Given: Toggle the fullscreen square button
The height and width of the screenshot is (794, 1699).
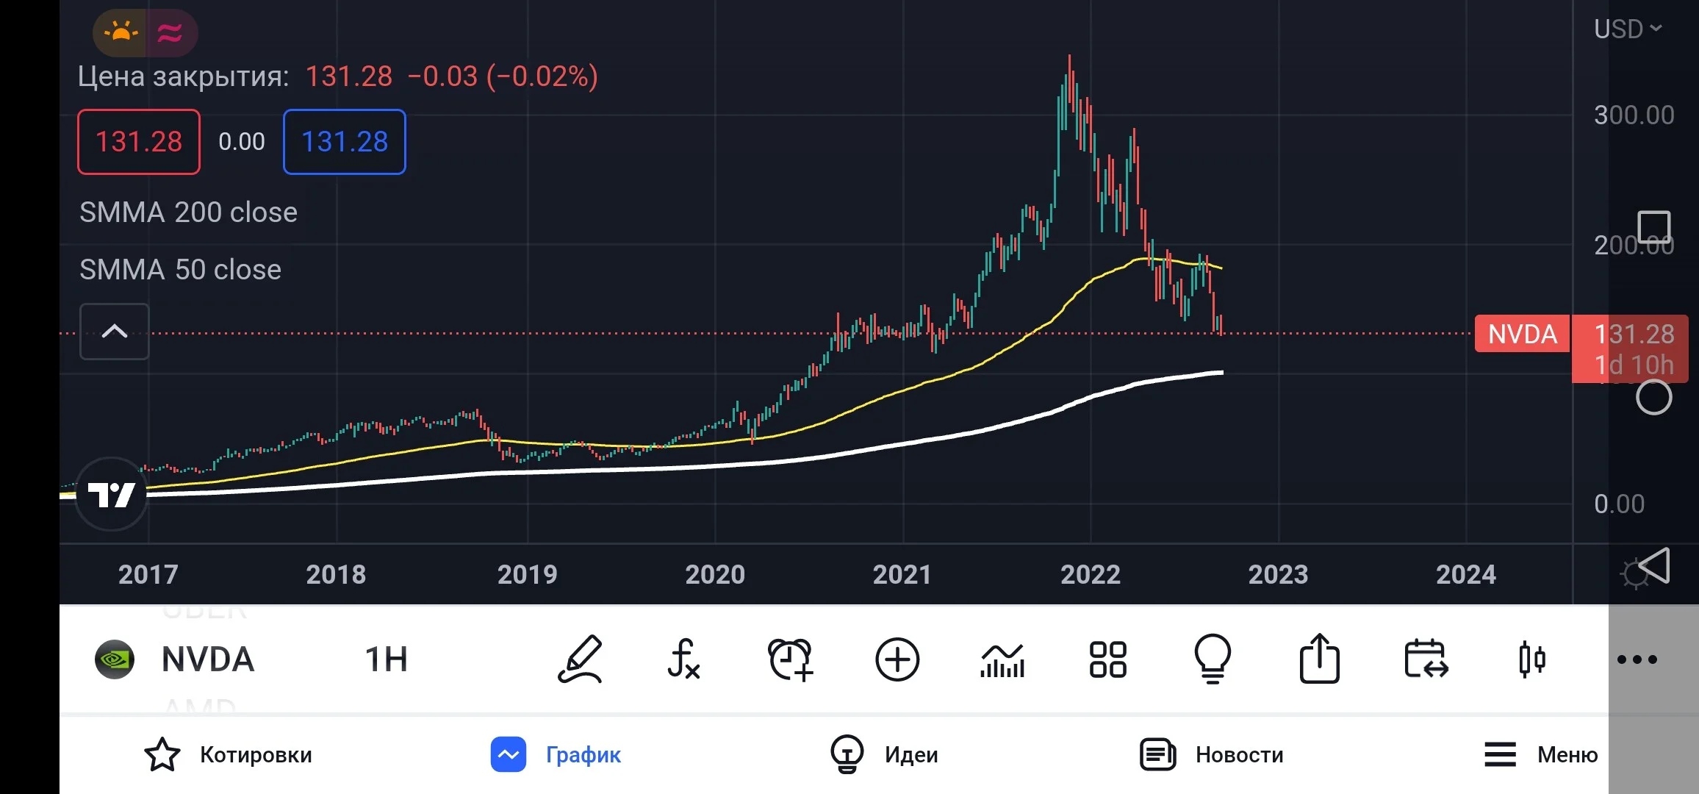Looking at the screenshot, I should 1654,226.
